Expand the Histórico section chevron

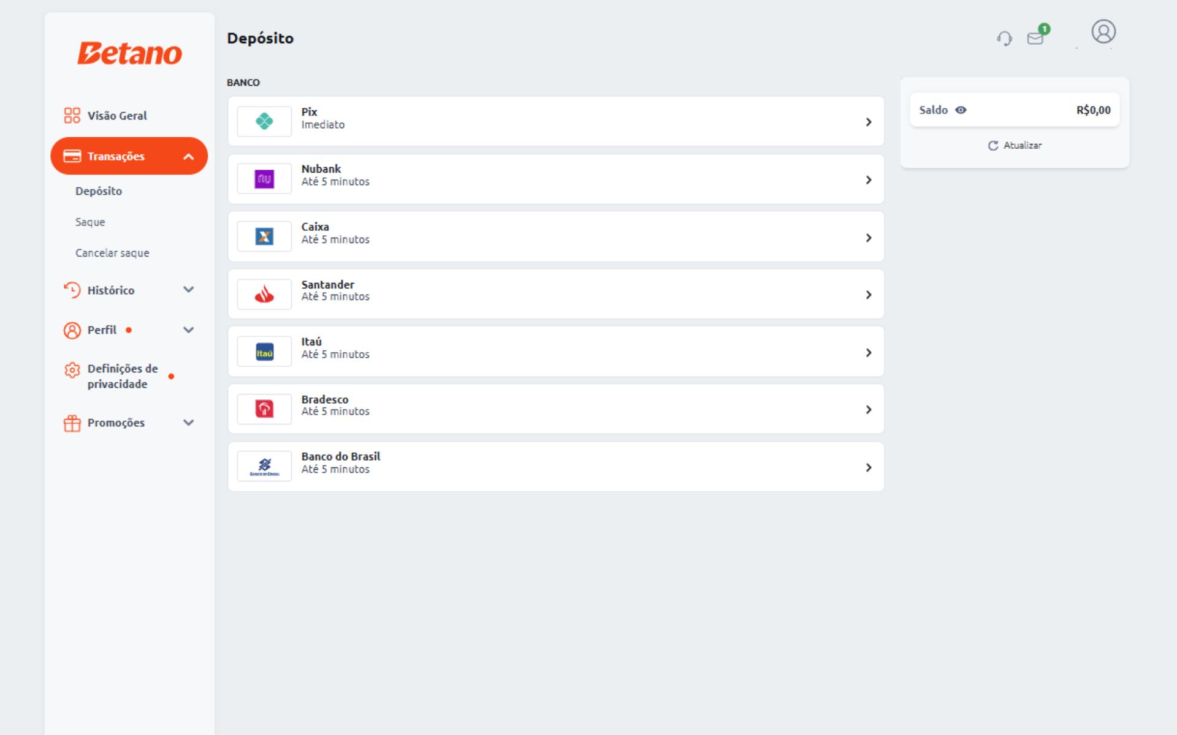point(188,290)
